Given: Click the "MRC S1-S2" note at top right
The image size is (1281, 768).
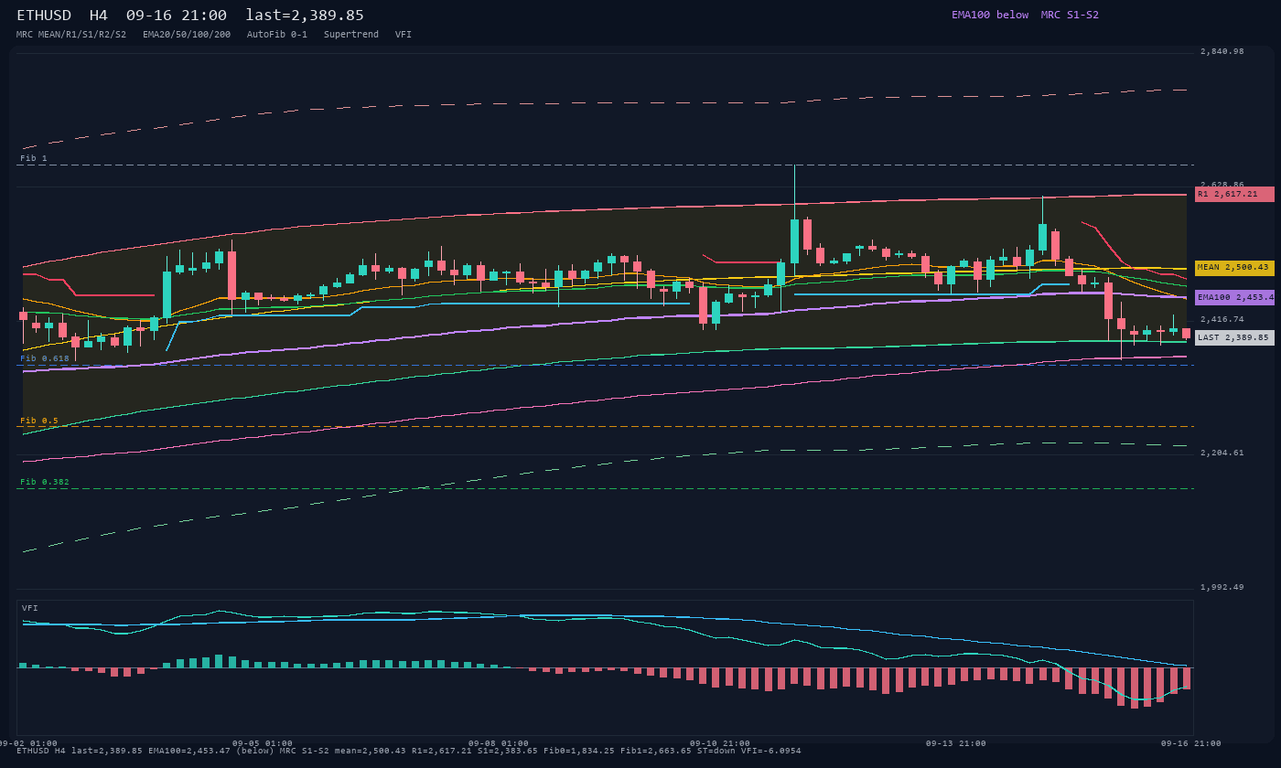Looking at the screenshot, I should 1070,15.
